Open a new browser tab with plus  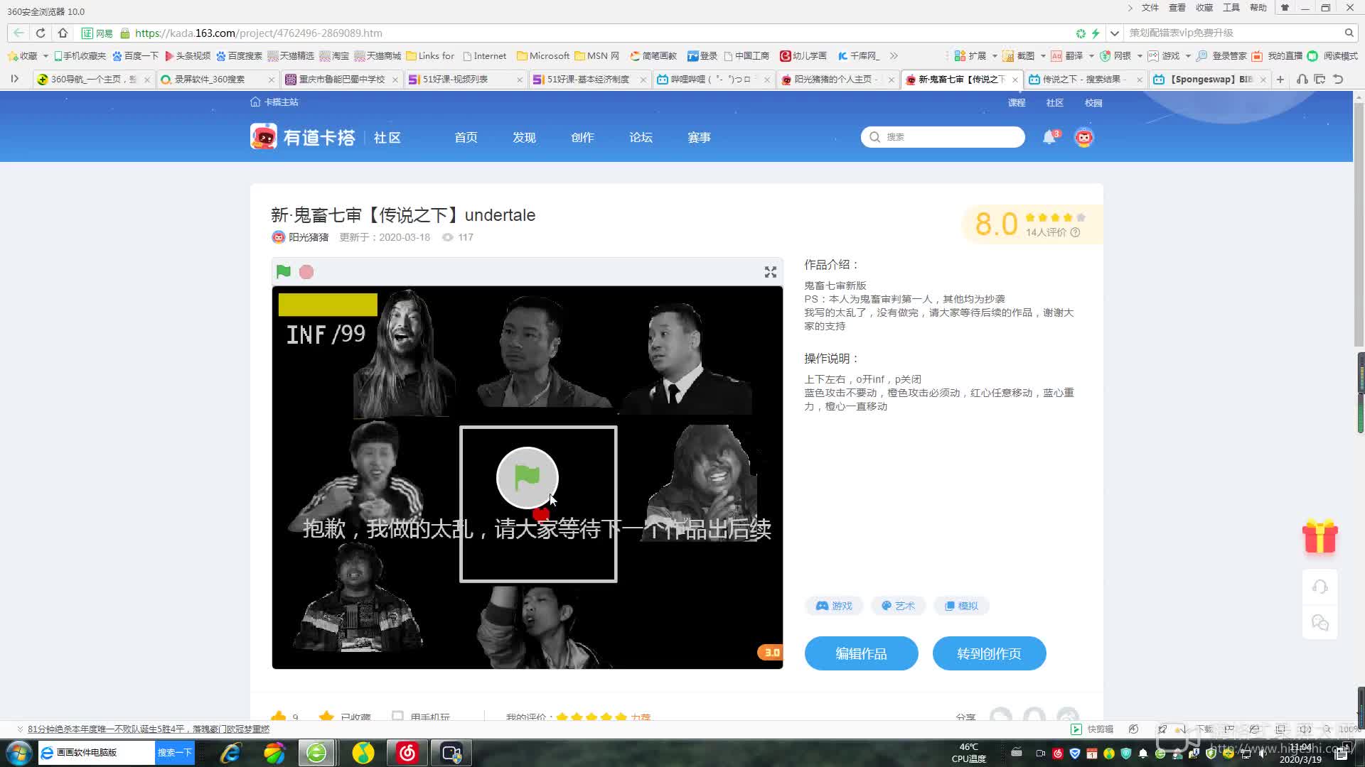point(1280,80)
